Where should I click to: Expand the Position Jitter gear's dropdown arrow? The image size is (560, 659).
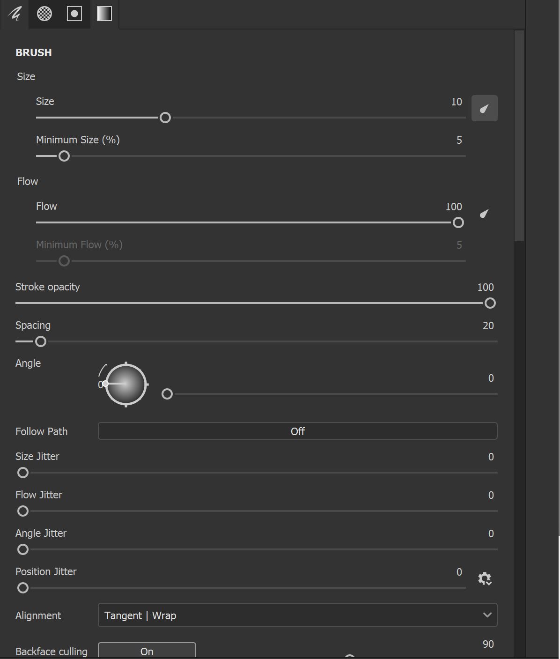(x=490, y=582)
